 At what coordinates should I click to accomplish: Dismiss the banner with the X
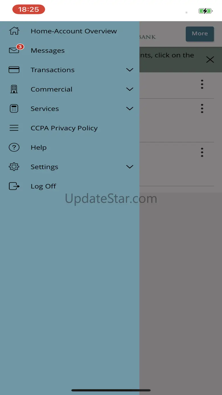pos(210,60)
